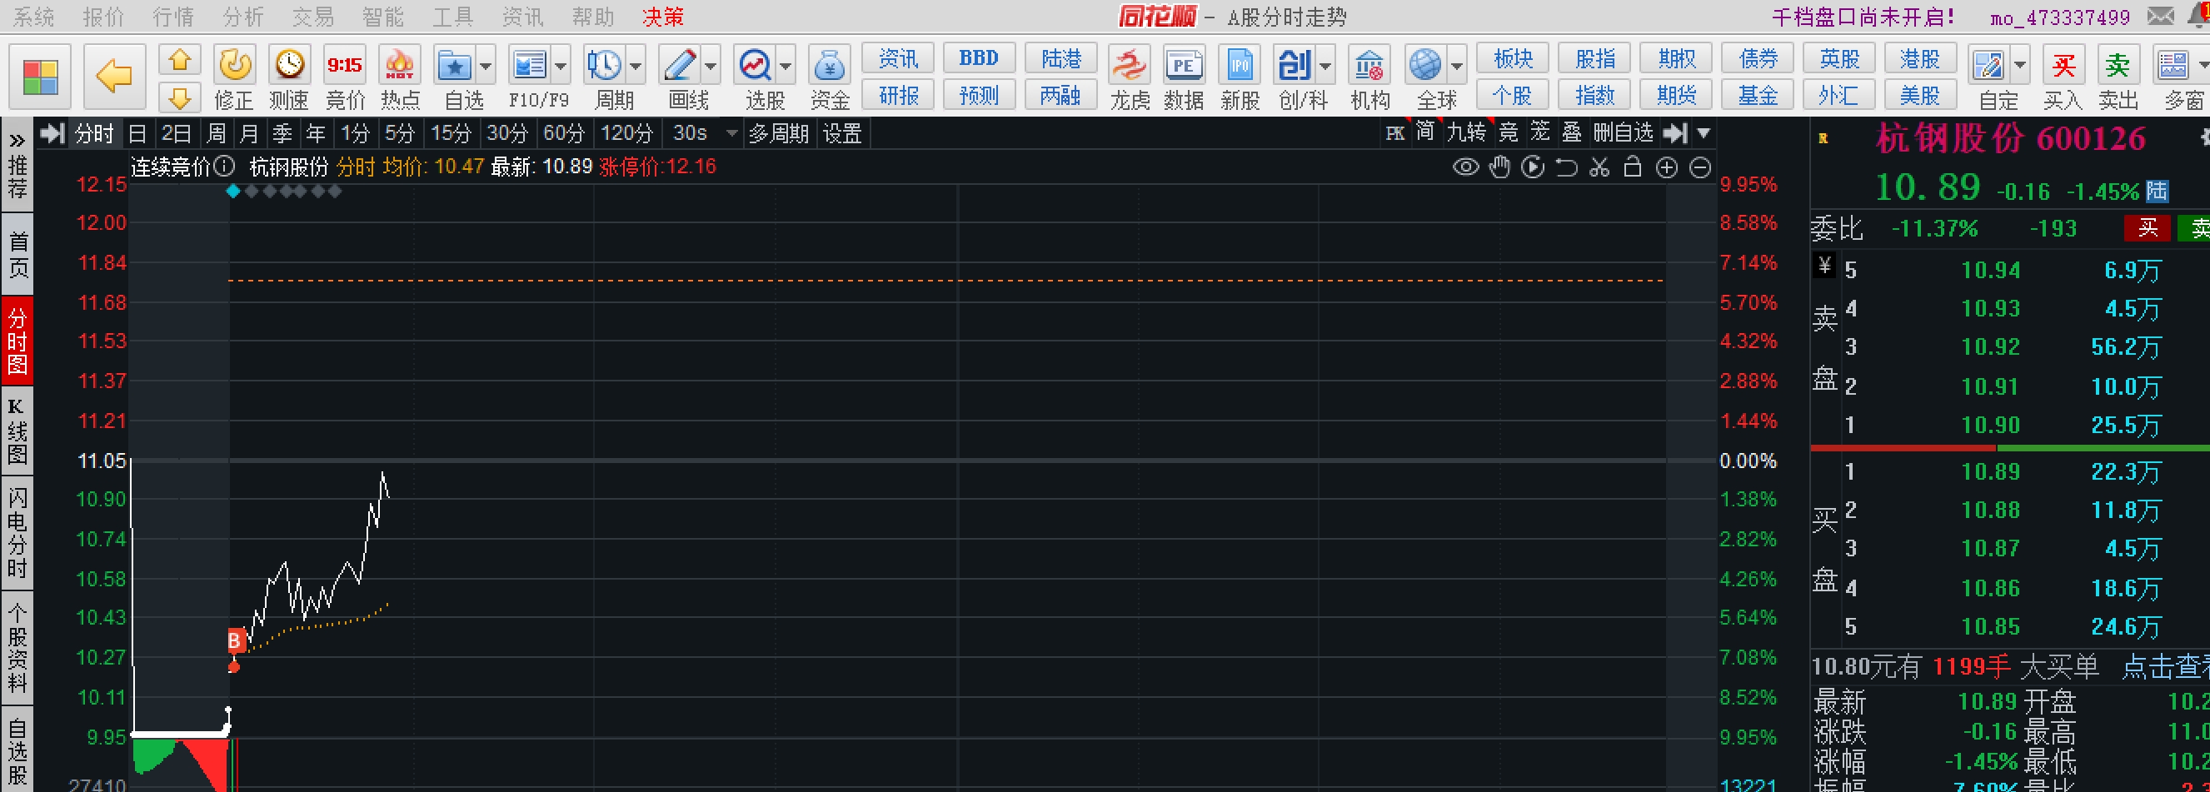The image size is (2210, 792).
Task: Click the 资讯 button
Action: [x=898, y=58]
